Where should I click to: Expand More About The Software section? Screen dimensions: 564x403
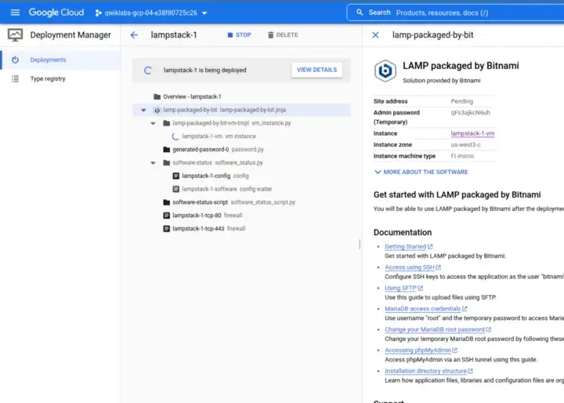(421, 172)
